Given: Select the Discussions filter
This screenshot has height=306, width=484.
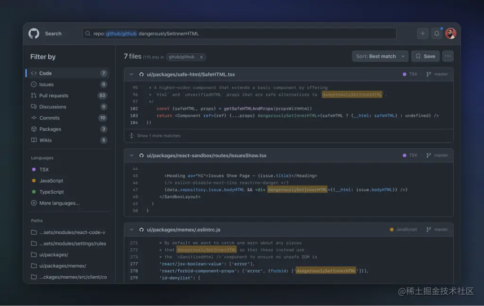Looking at the screenshot, I should pyautogui.click(x=68, y=107).
